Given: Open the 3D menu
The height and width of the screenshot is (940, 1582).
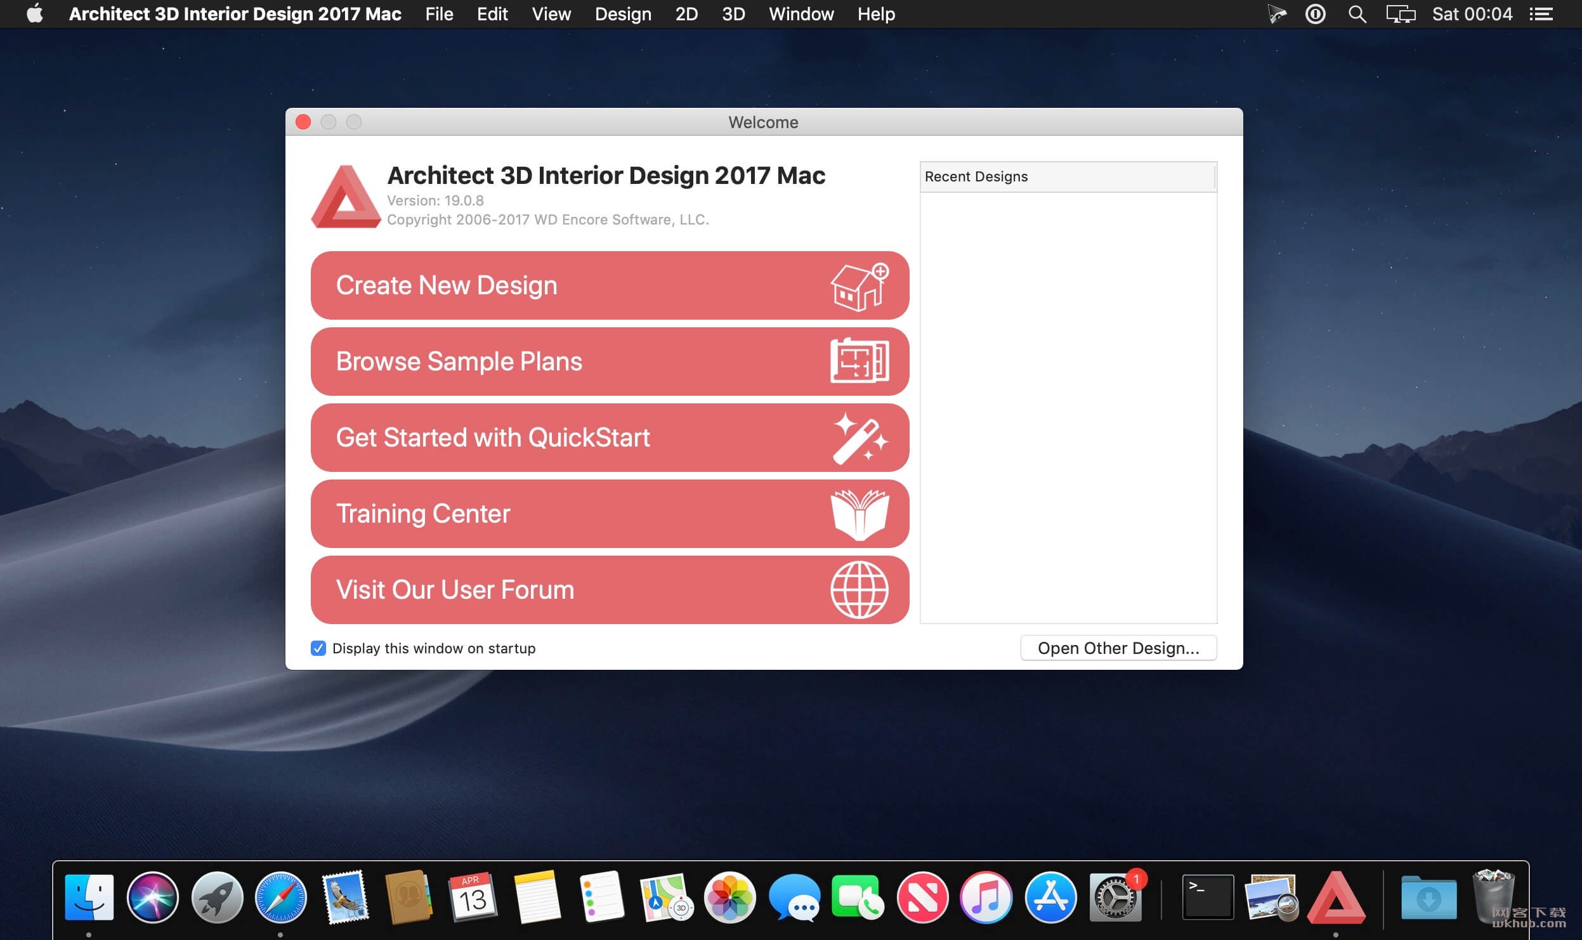Looking at the screenshot, I should click(x=733, y=14).
